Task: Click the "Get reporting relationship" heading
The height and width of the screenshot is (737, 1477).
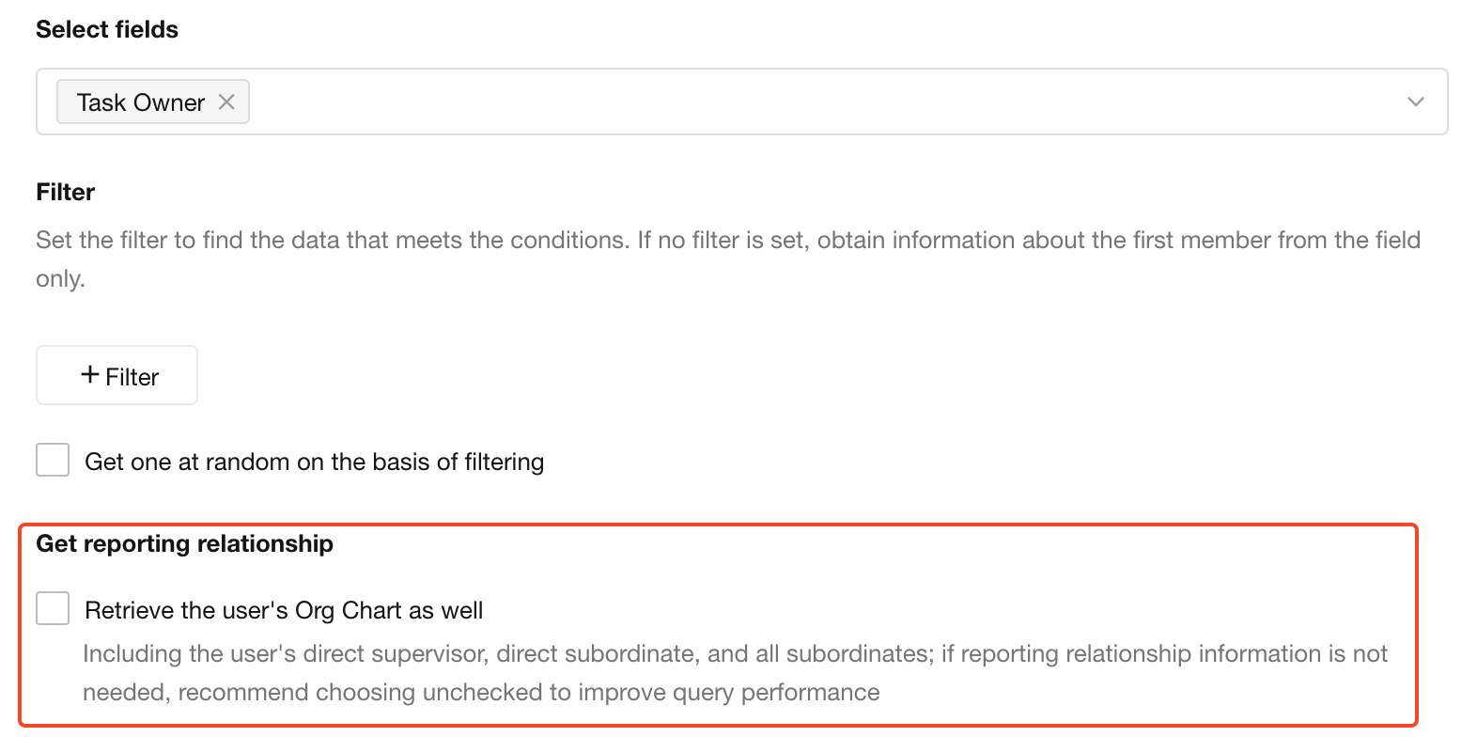Action: (184, 543)
